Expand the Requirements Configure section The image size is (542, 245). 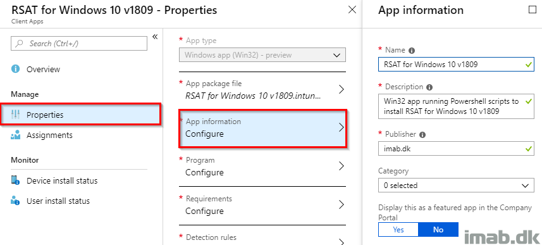click(262, 205)
